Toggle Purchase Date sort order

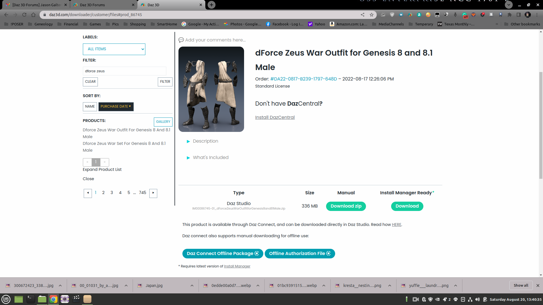click(x=116, y=106)
